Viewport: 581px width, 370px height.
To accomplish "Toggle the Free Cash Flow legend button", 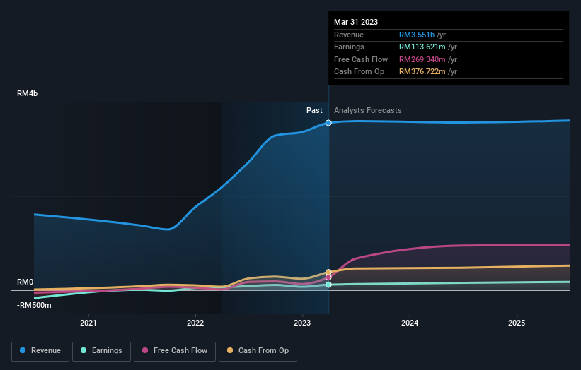I will (x=175, y=351).
